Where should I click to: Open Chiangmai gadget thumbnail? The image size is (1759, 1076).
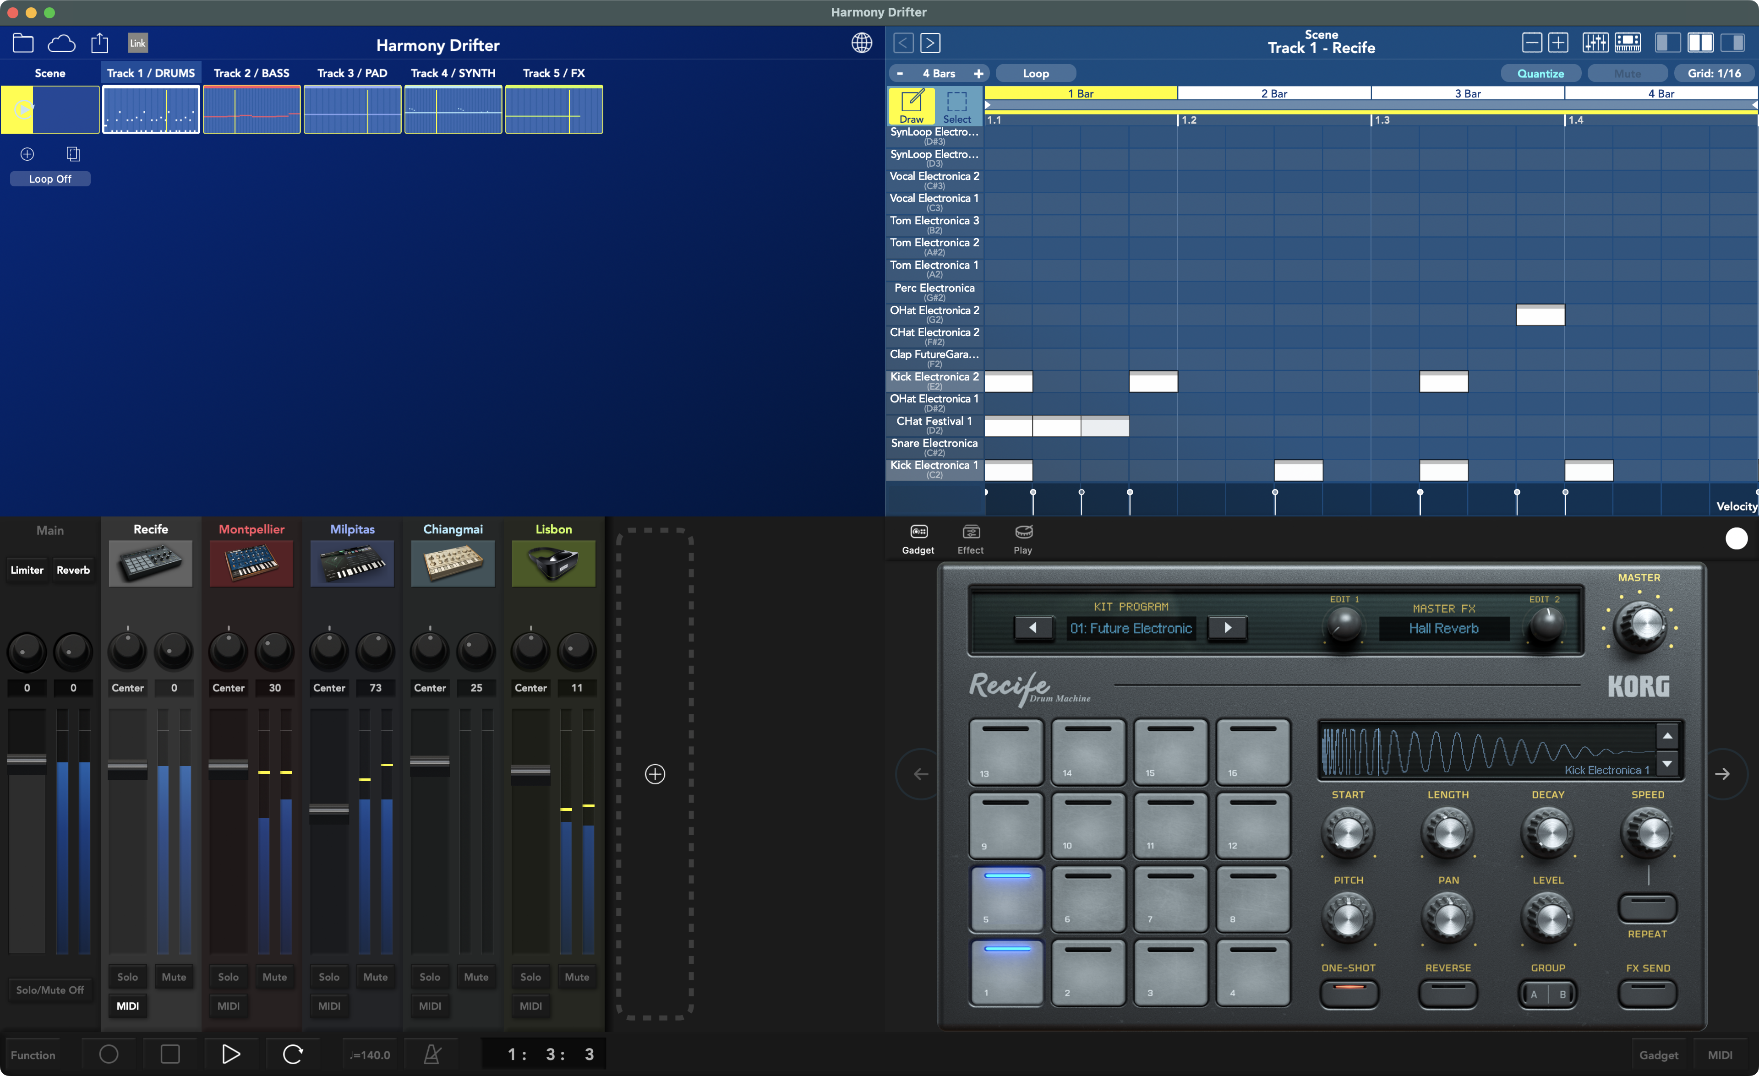[453, 564]
